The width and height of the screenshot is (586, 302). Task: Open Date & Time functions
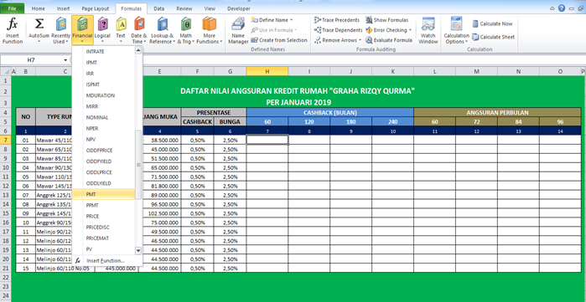tap(139, 31)
